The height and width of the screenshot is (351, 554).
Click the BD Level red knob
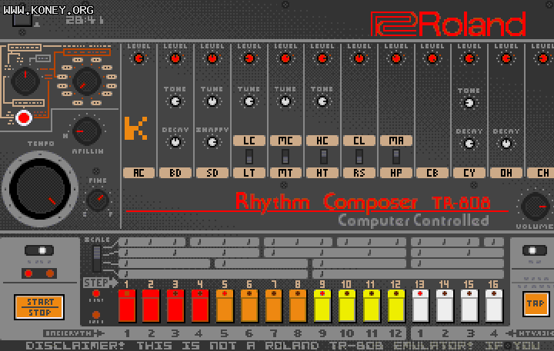[x=175, y=58]
